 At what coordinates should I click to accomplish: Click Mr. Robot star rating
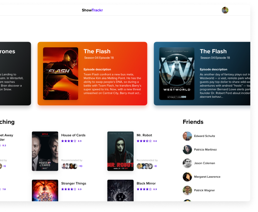coord(144,141)
